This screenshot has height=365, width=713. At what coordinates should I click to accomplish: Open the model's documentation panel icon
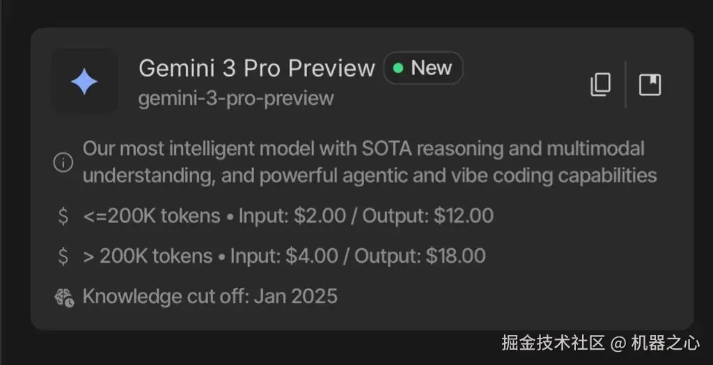(x=650, y=85)
